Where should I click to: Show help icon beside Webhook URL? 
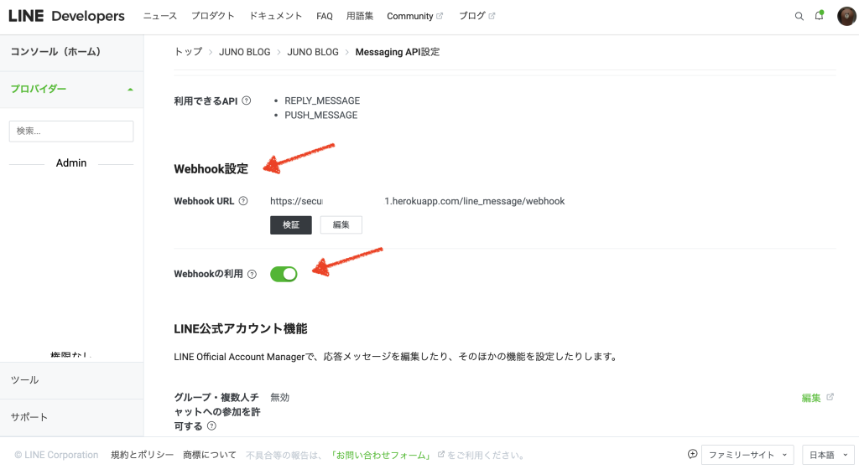tap(243, 201)
